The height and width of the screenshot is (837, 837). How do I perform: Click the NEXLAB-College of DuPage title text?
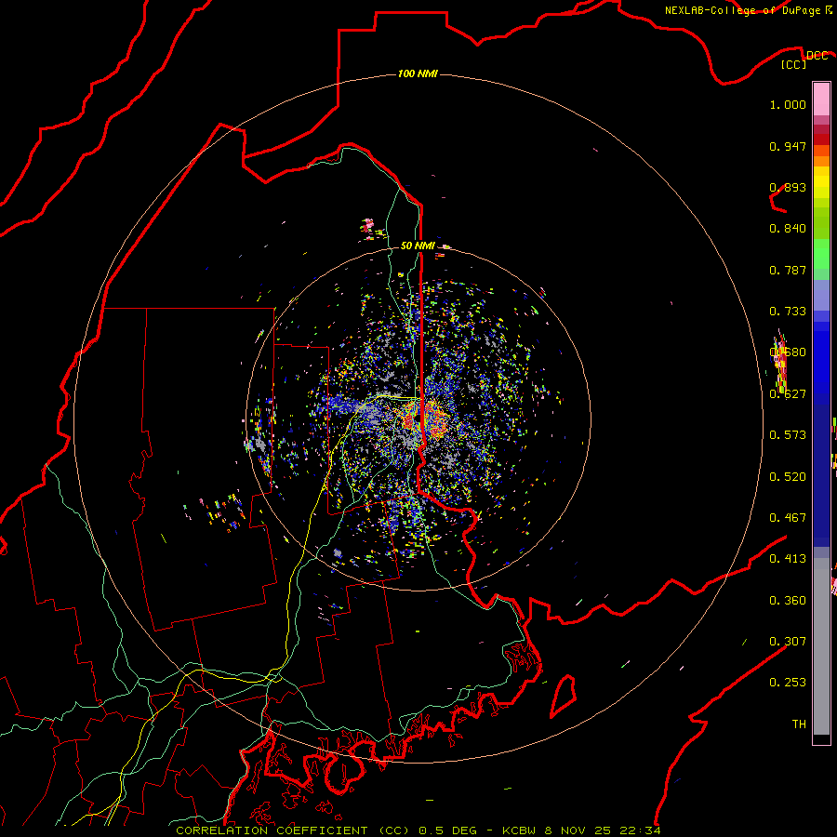[x=748, y=10]
